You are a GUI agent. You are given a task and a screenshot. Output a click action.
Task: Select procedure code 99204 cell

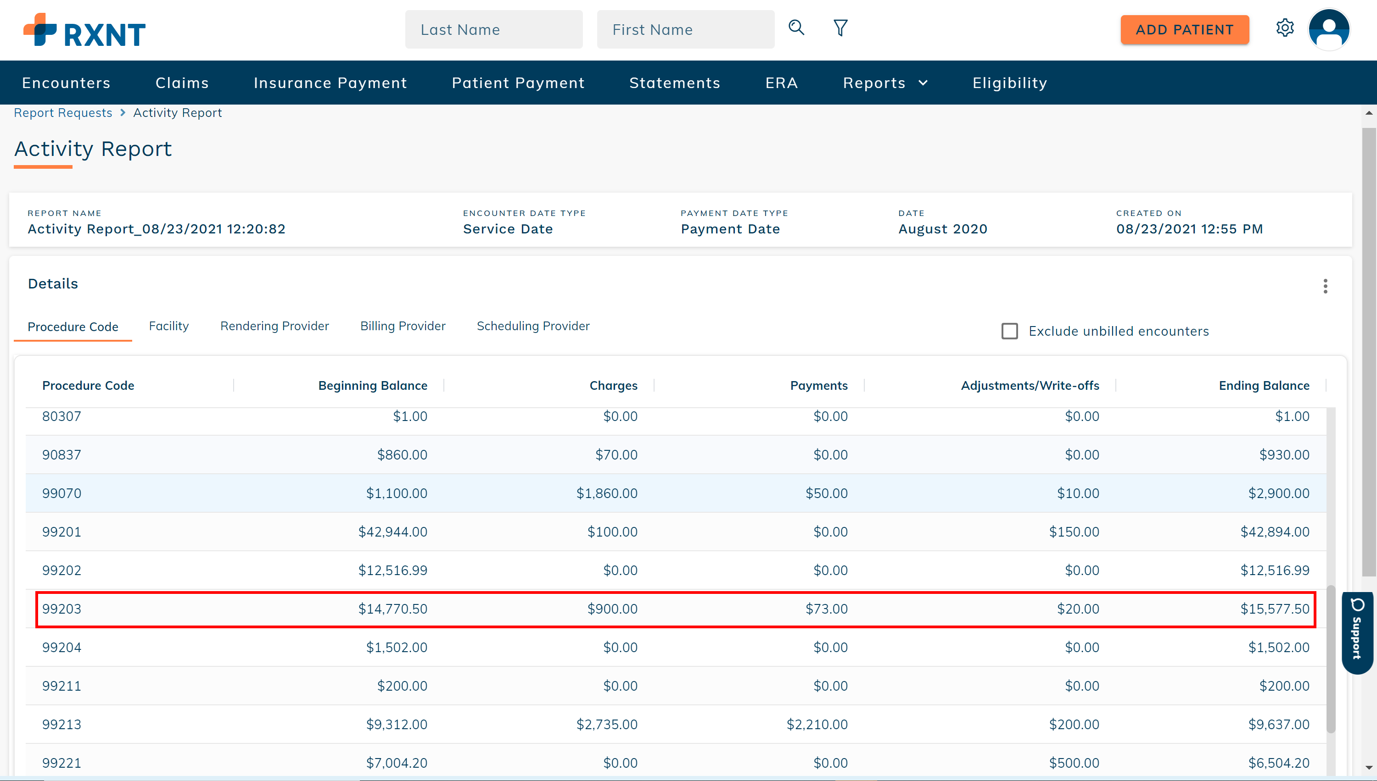click(62, 648)
